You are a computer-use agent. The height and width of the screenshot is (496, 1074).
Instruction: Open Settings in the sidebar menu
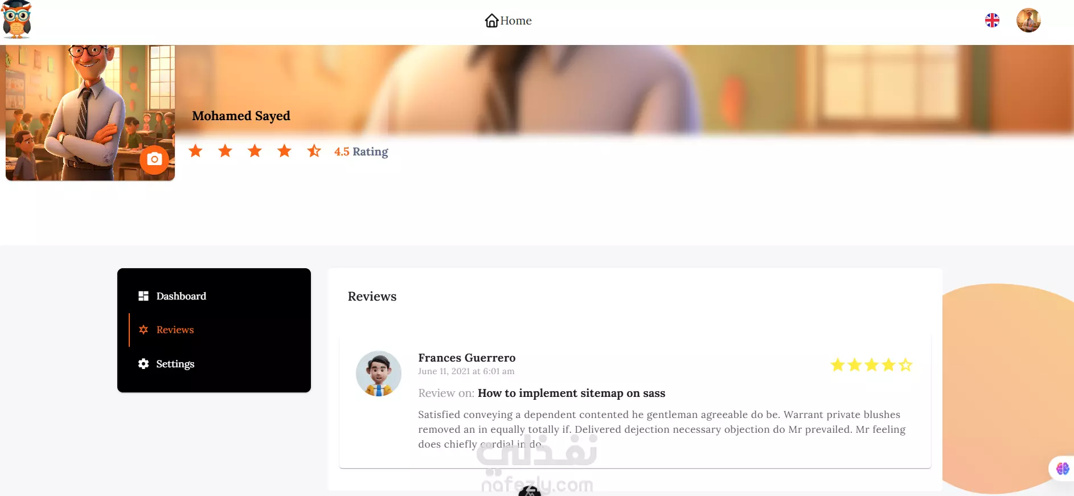pos(214,364)
